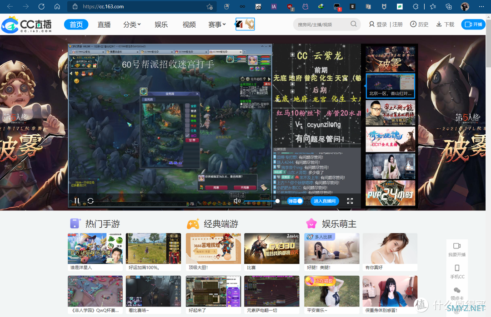Click the search magnifier icon
The image size is (491, 317).
(354, 24)
